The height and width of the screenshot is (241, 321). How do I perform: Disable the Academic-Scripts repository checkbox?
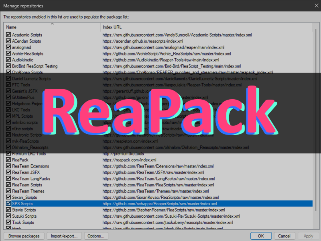point(9,35)
